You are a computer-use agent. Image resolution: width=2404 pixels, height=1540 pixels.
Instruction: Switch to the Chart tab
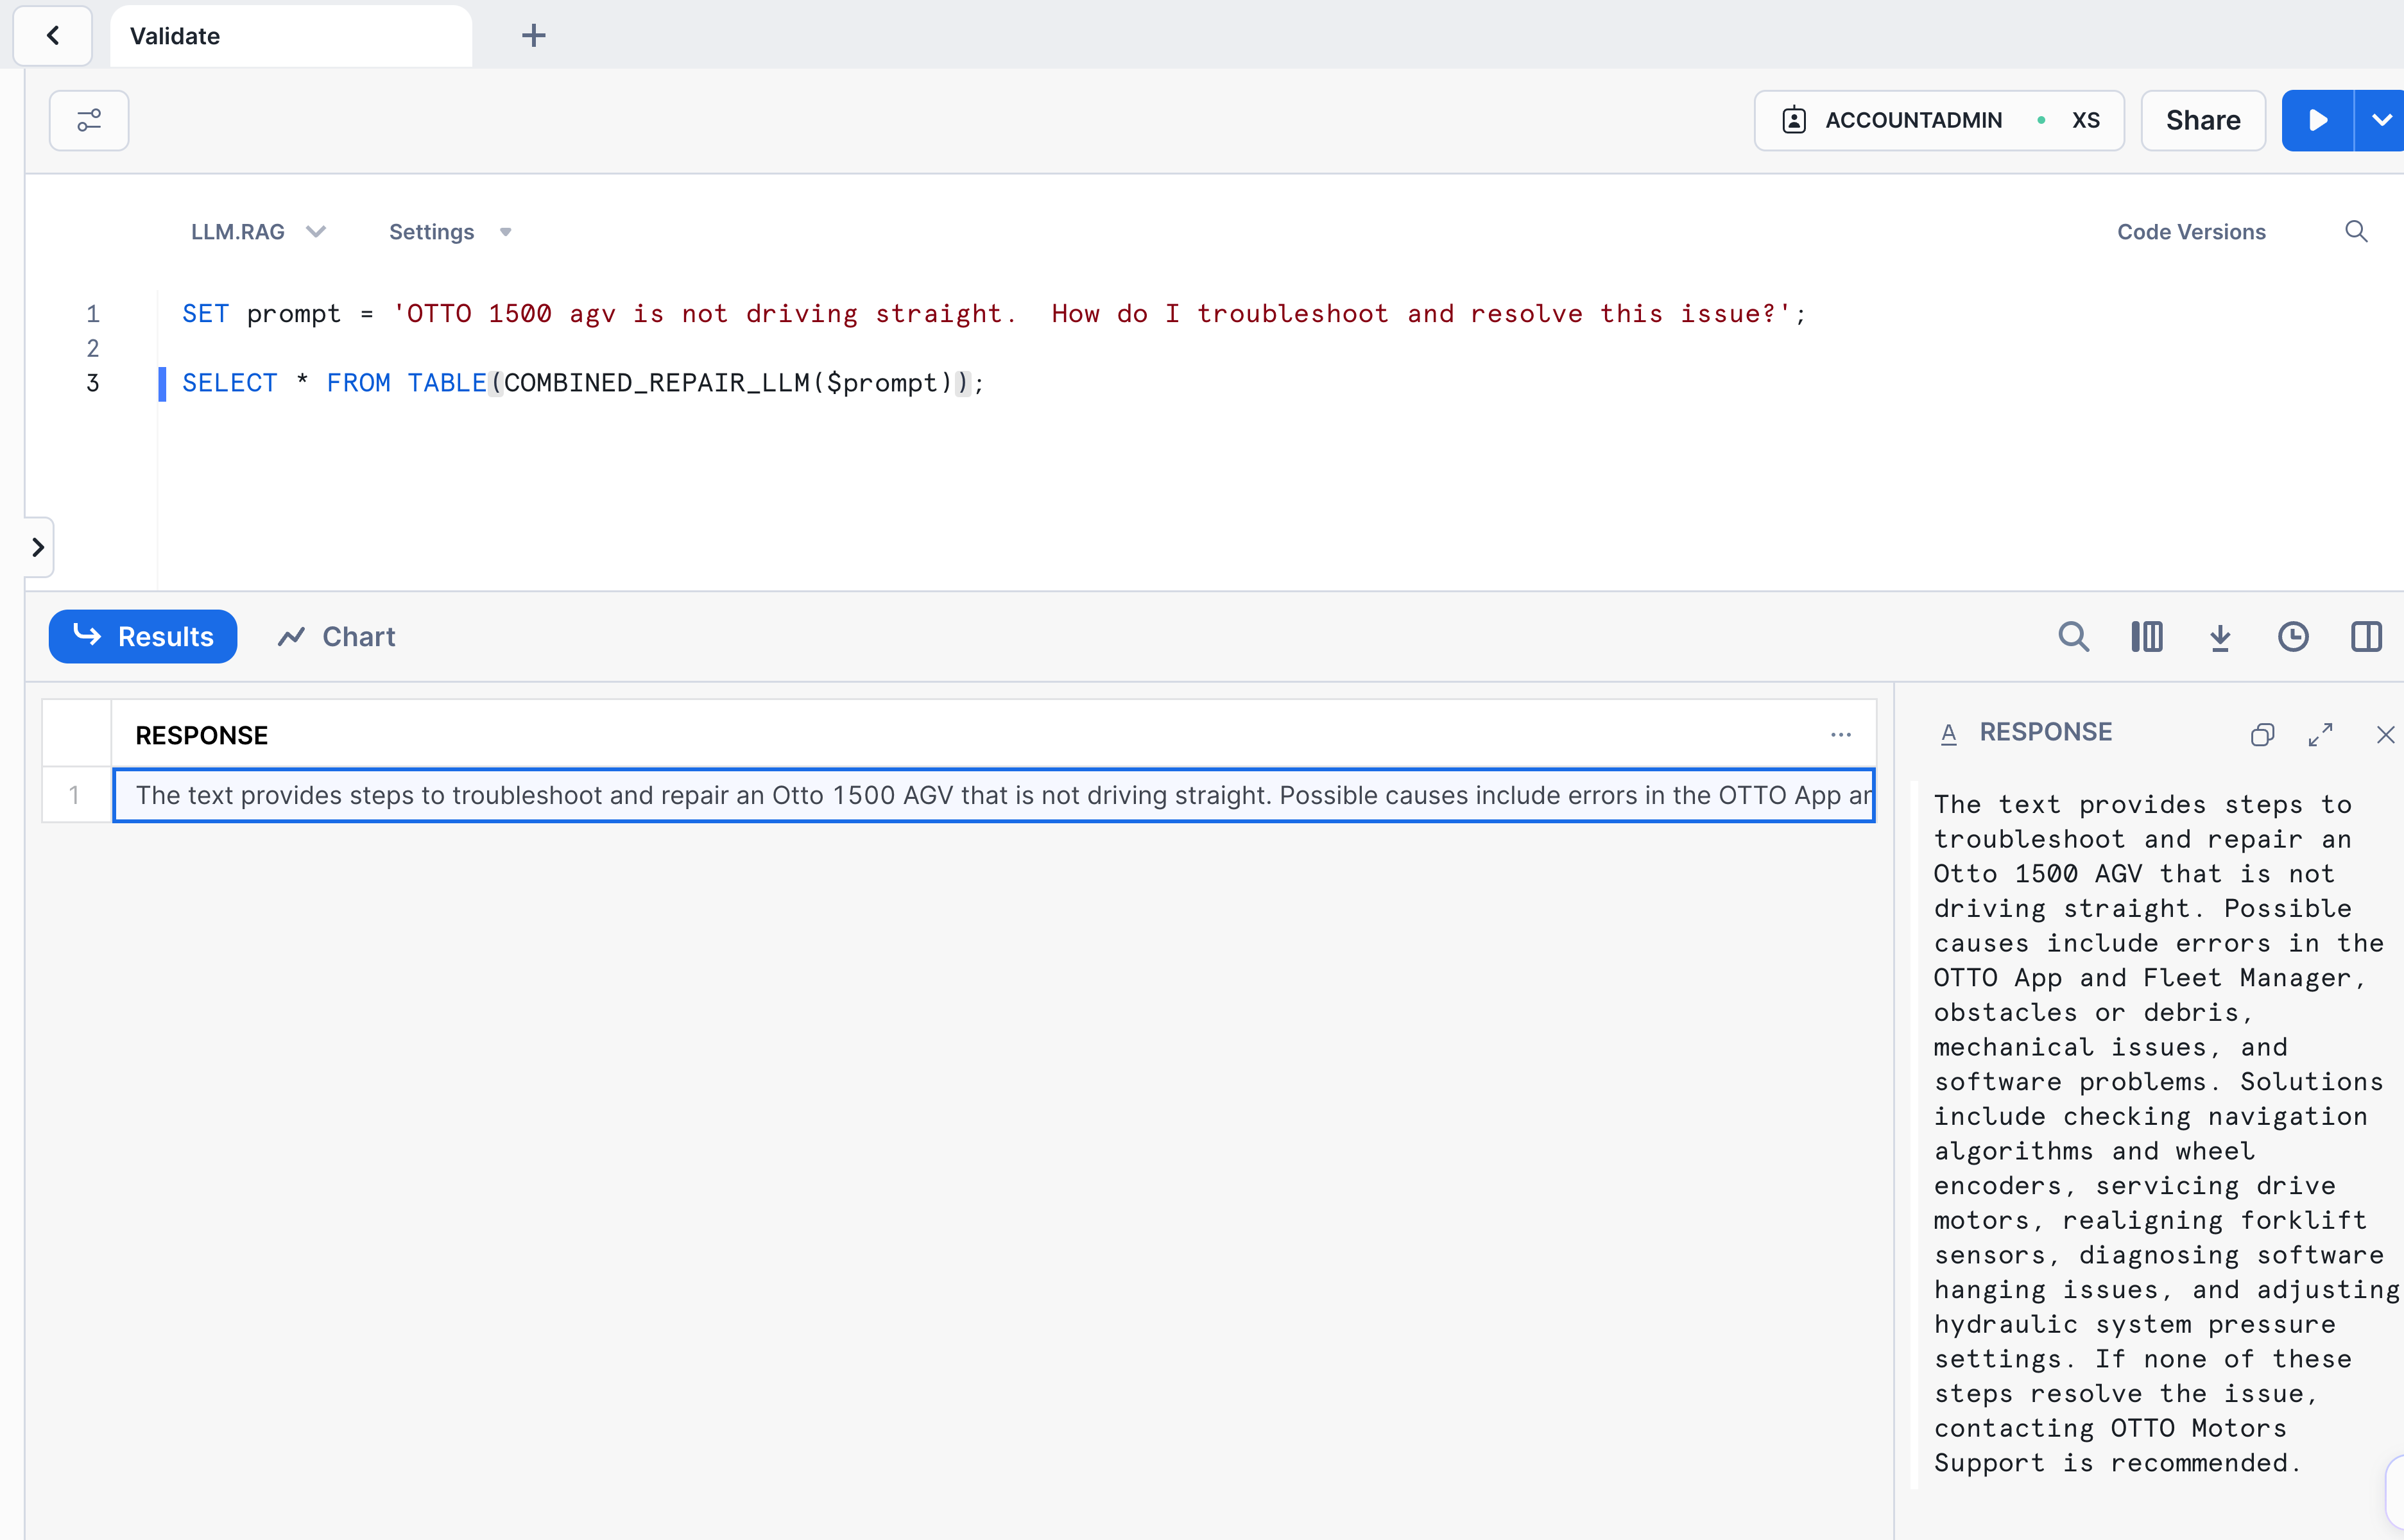337,637
